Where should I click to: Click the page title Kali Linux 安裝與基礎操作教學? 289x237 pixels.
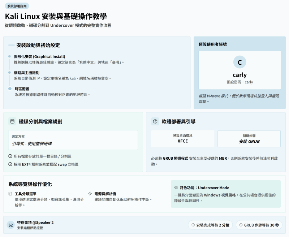tap(56, 16)
